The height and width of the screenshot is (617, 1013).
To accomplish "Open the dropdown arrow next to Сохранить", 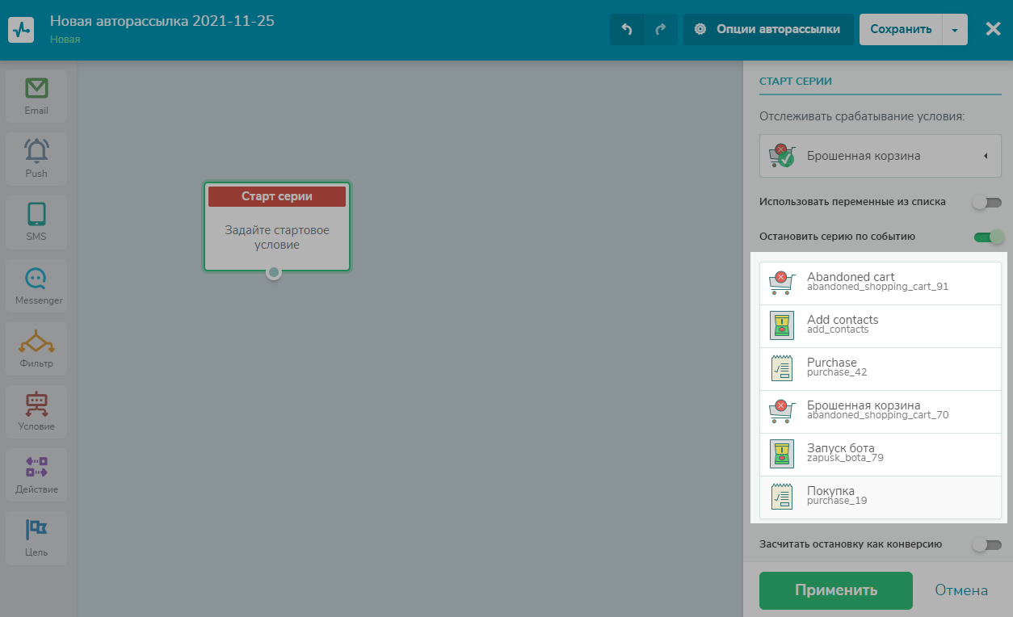I will pos(954,29).
